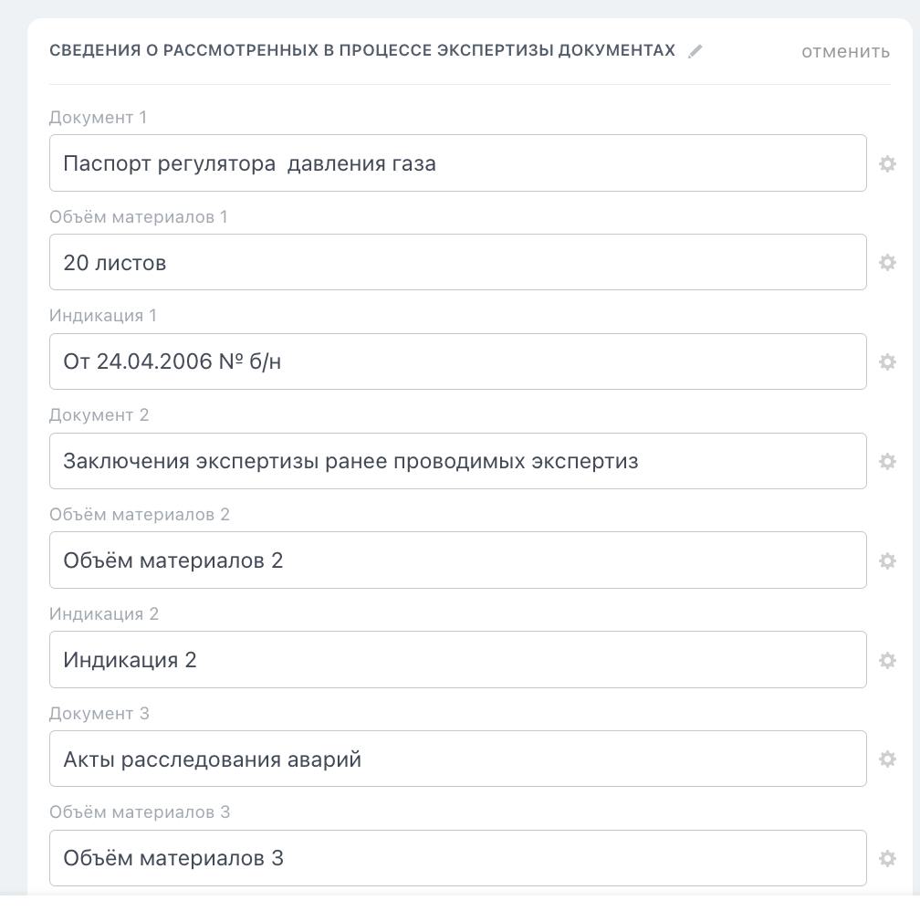920x911 pixels.
Task: Focus the empty Объём материалов 2 field
Action: point(457,561)
